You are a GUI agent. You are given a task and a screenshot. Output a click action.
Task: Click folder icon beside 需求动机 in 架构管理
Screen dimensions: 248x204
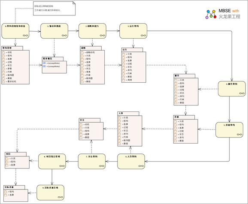tap(3, 81)
